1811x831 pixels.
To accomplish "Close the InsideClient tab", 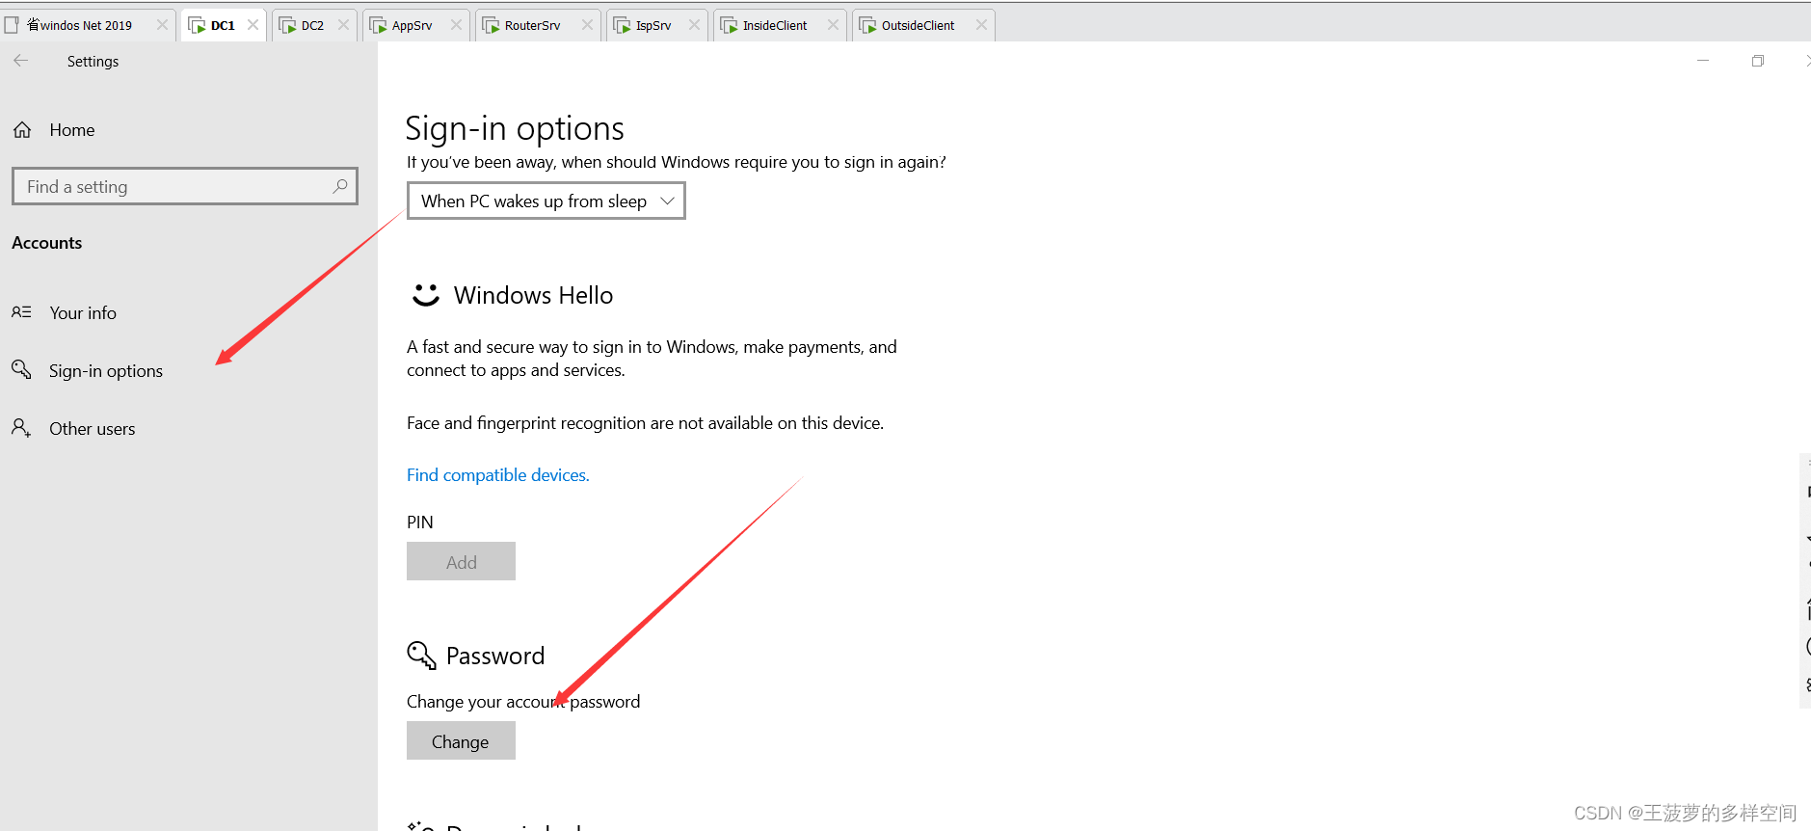I will point(833,25).
